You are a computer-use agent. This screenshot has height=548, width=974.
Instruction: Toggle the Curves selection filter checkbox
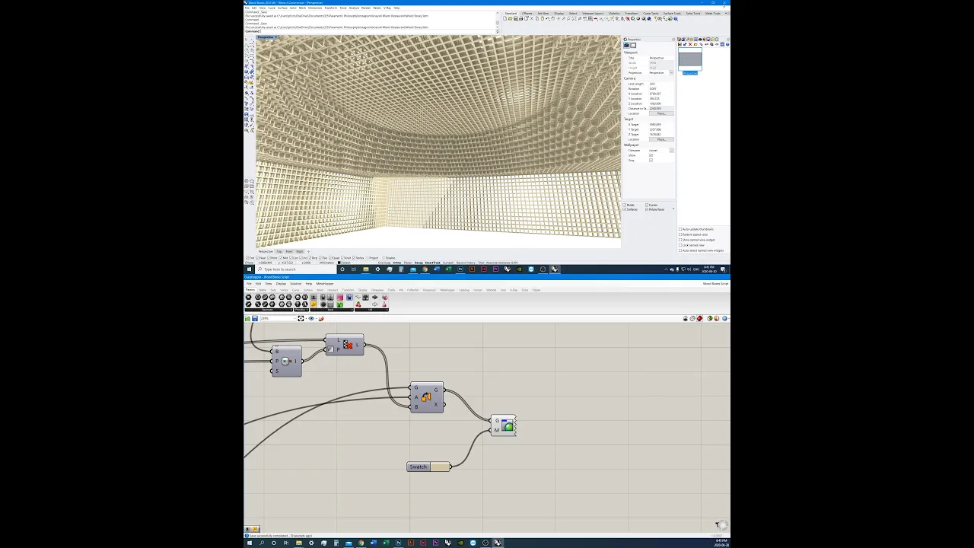pos(647,205)
